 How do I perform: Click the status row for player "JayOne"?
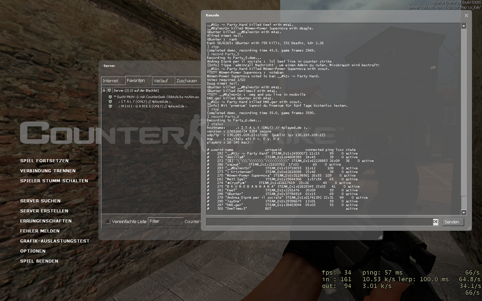282,201
